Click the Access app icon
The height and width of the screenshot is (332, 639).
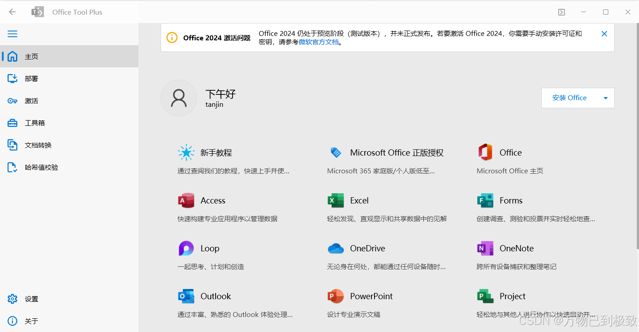pos(186,200)
